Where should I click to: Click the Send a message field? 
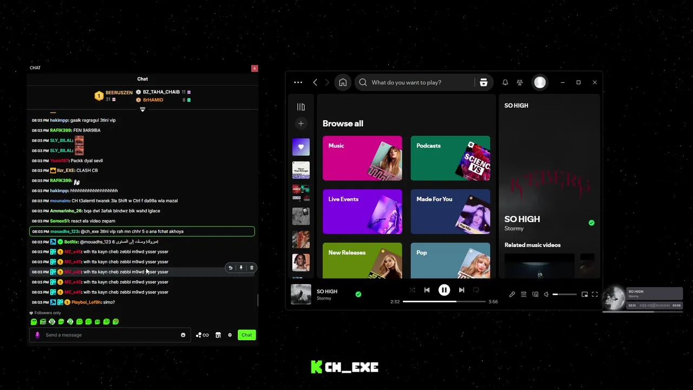110,335
